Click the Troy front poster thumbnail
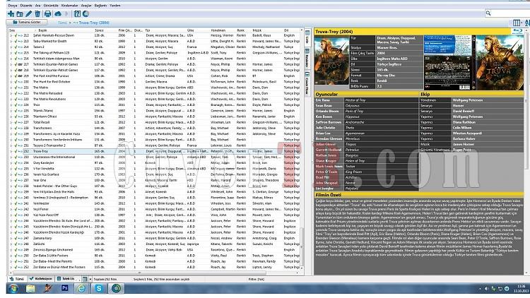Screen dimensions: 530x298 [331, 60]
